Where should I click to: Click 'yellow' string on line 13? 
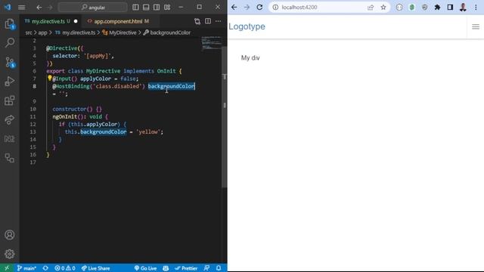pyautogui.click(x=148, y=131)
